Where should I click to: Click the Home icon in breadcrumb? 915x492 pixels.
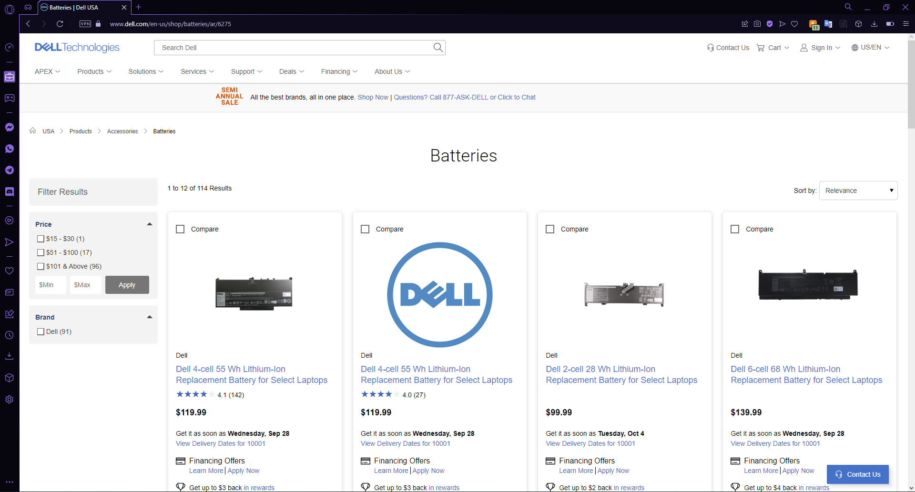tap(33, 131)
